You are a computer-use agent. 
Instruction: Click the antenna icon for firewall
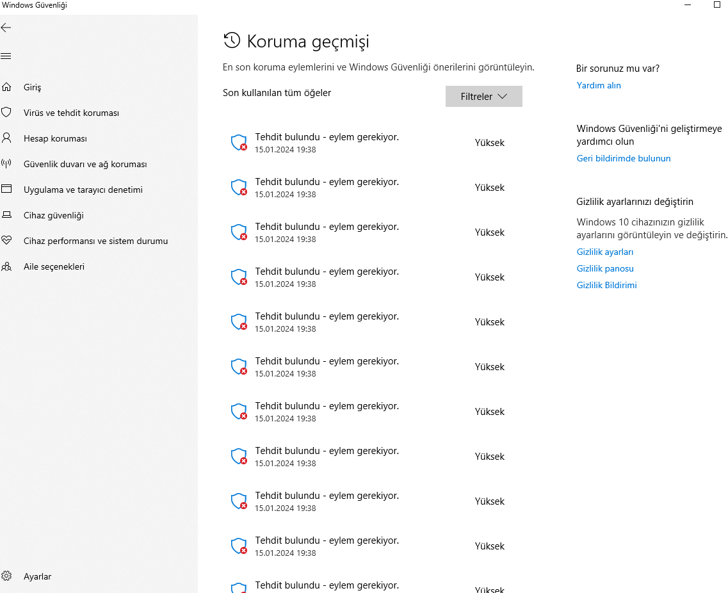(6, 163)
